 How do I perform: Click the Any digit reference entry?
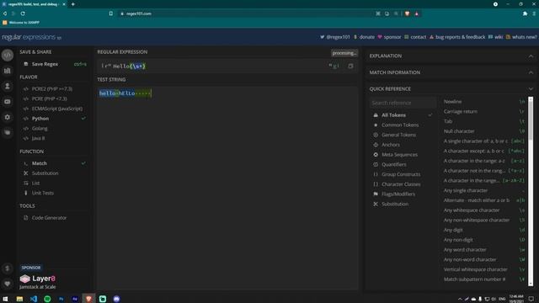click(x=484, y=230)
